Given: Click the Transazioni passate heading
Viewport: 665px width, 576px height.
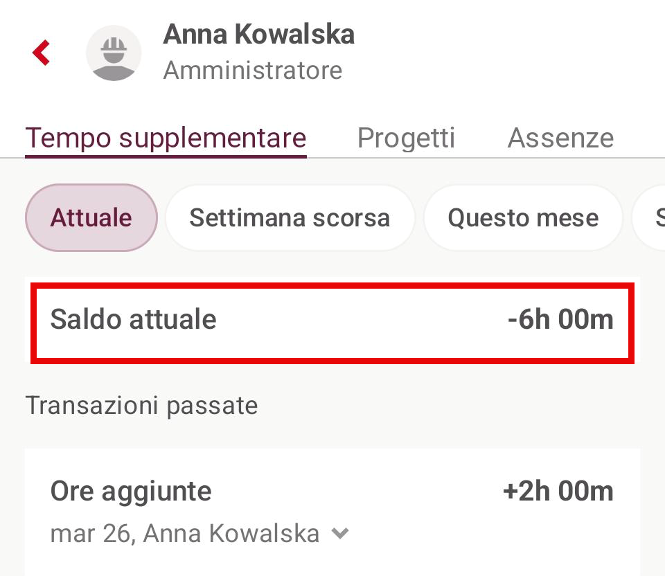Looking at the screenshot, I should [x=141, y=405].
